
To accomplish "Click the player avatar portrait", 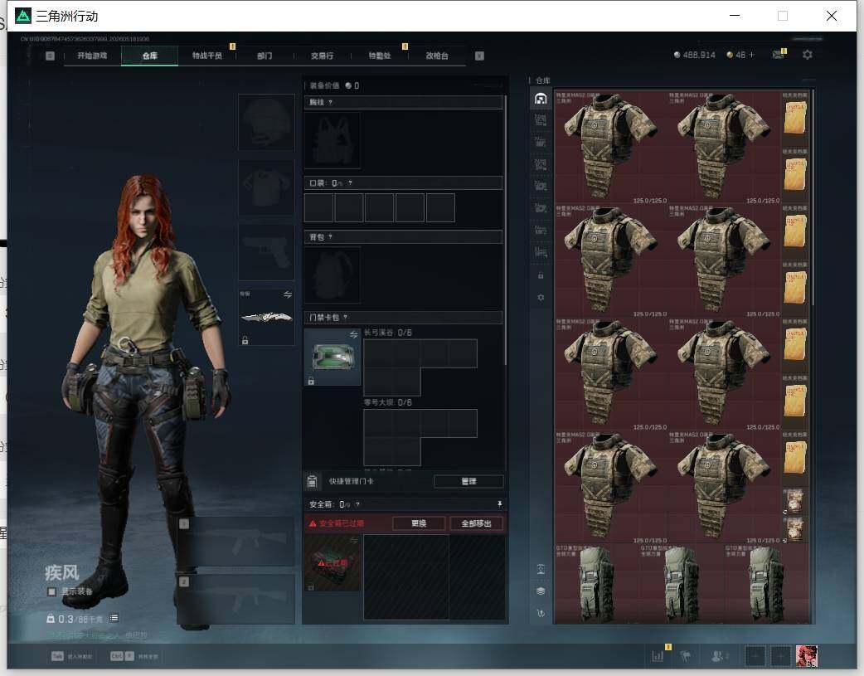I will (x=807, y=656).
